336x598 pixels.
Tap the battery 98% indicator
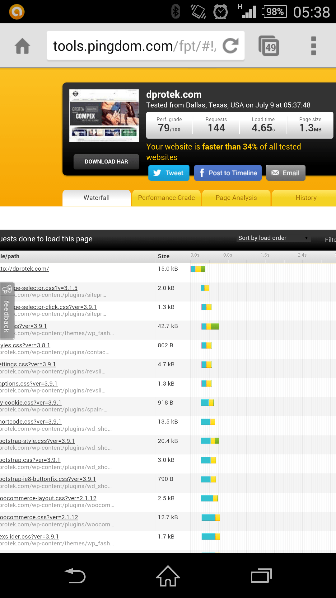coord(274,12)
